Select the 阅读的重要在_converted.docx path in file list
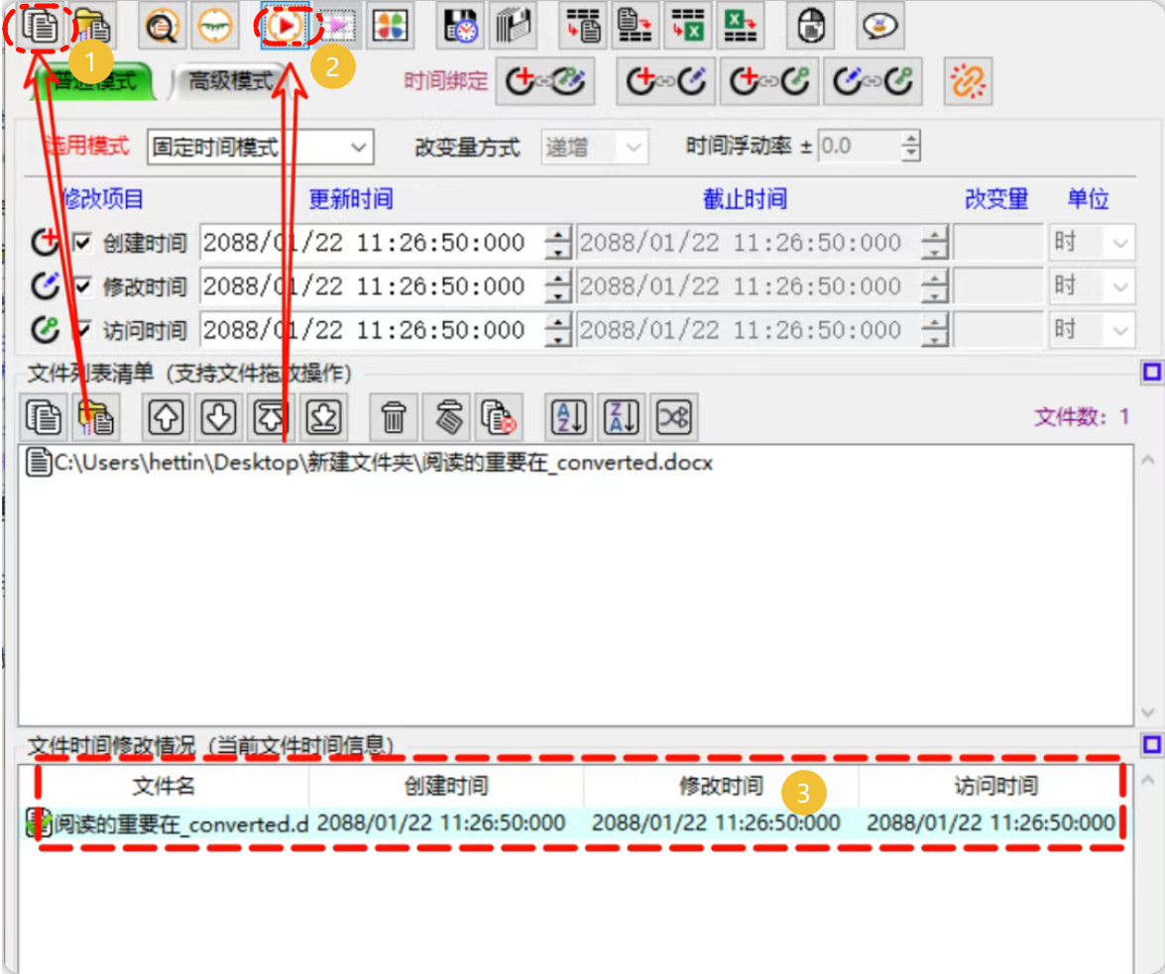This screenshot has width=1165, height=974. pos(369,463)
